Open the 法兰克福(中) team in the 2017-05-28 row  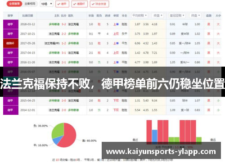[x=52, y=43]
